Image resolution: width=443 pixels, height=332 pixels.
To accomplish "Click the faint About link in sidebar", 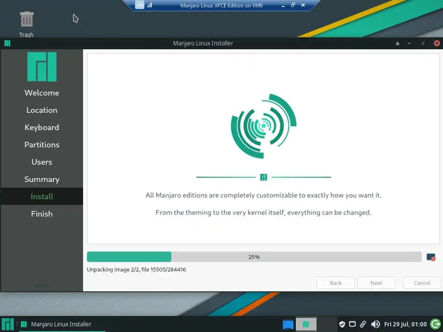I will coord(42,285).
